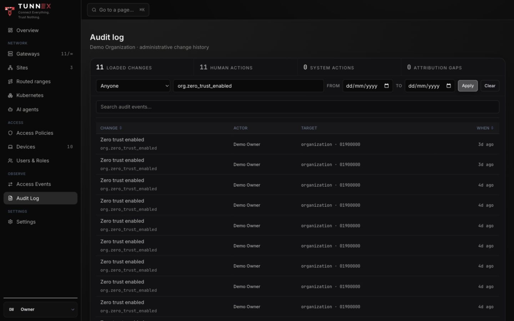Click the Access Policies shield icon

click(x=10, y=133)
